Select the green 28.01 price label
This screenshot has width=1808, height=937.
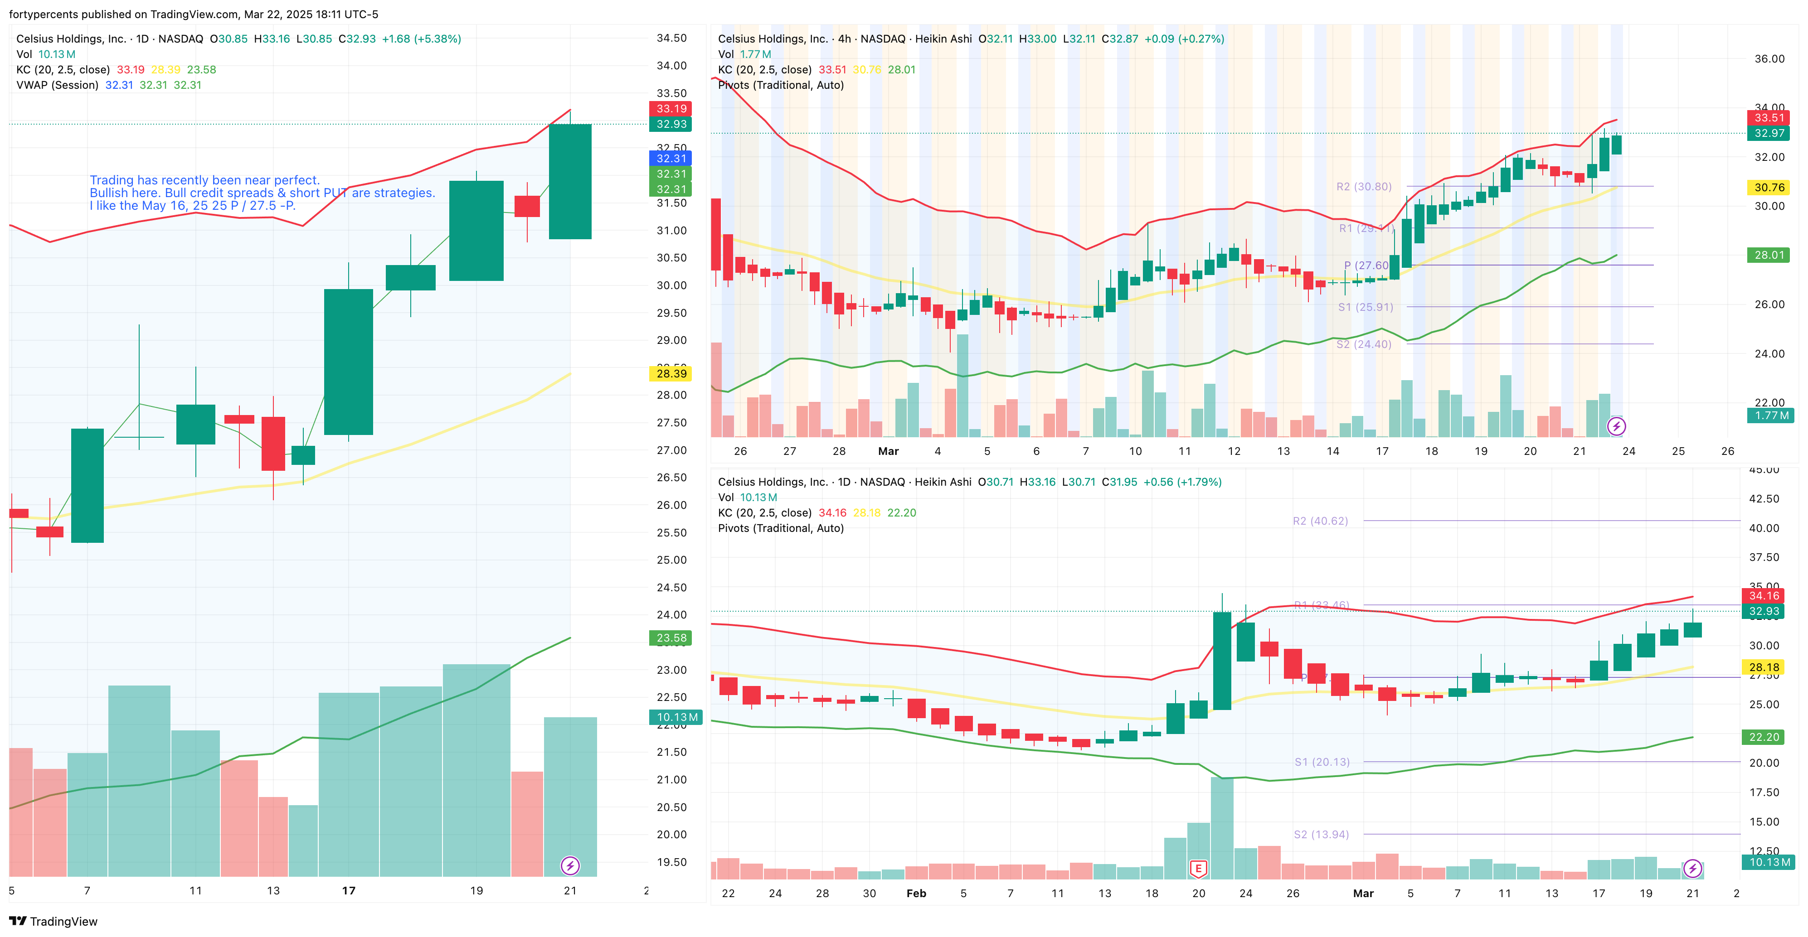[1769, 255]
